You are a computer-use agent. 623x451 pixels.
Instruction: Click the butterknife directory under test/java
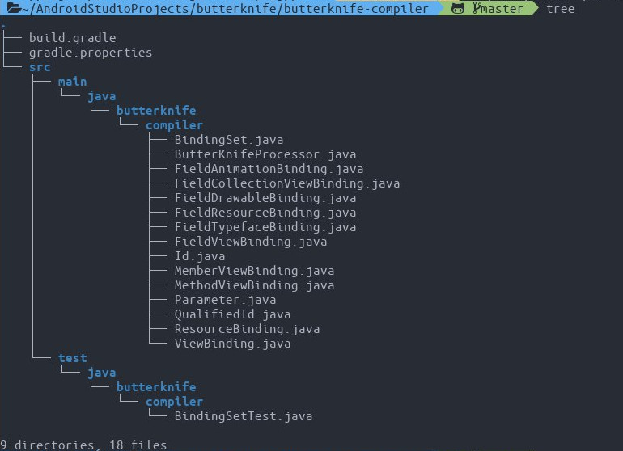156,387
